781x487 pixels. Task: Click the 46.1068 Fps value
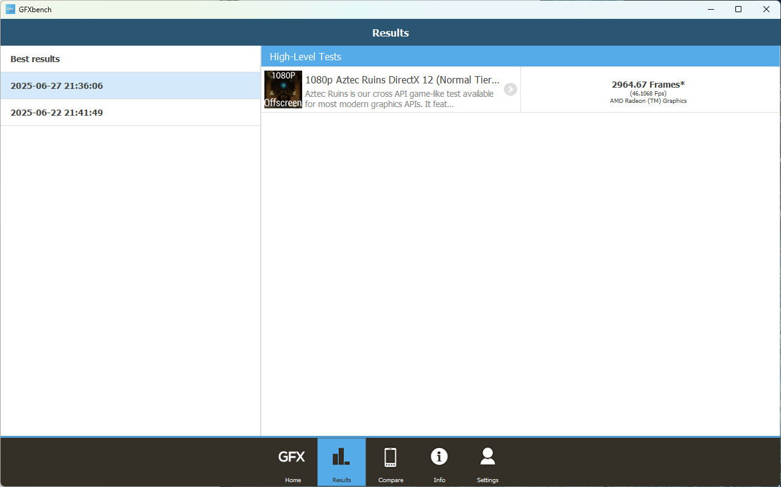pyautogui.click(x=648, y=93)
